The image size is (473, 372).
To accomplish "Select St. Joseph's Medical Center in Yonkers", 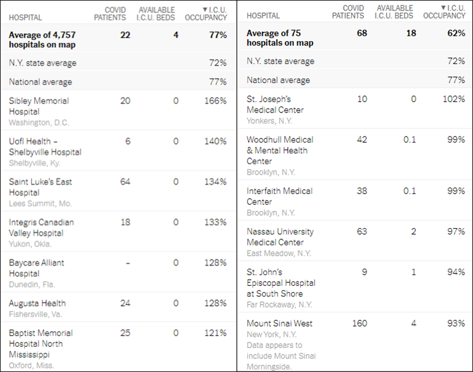I will tap(275, 105).
